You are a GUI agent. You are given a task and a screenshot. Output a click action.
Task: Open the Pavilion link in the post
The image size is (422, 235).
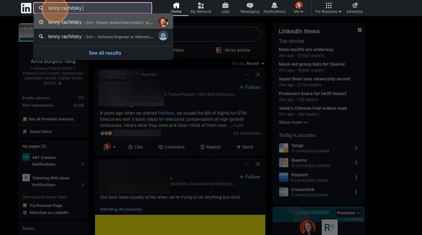click(x=166, y=113)
